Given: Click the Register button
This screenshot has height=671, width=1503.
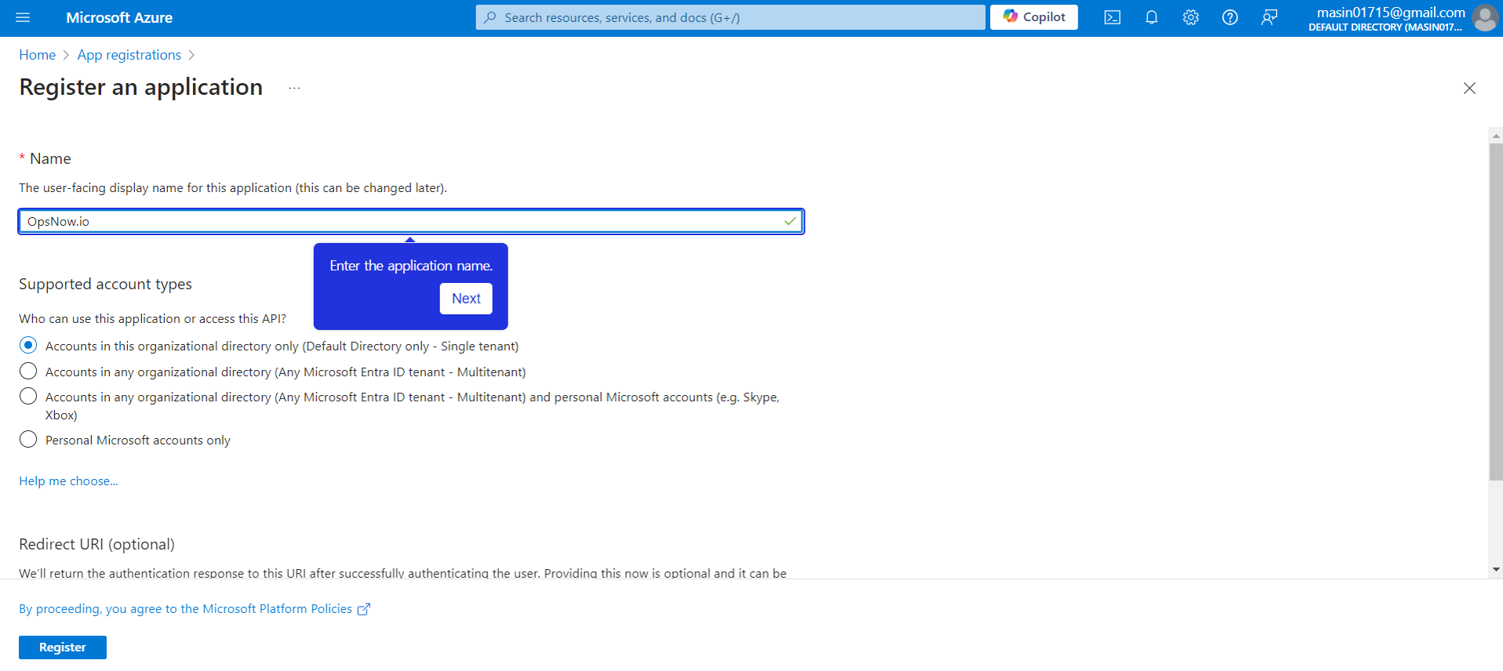Looking at the screenshot, I should tap(63, 647).
